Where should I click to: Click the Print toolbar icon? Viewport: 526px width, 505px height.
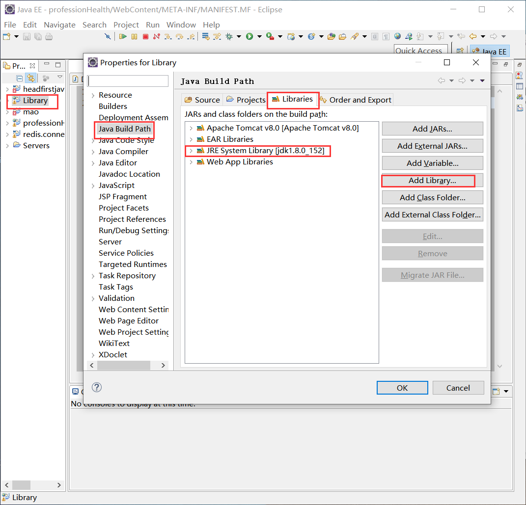pyautogui.click(x=49, y=36)
